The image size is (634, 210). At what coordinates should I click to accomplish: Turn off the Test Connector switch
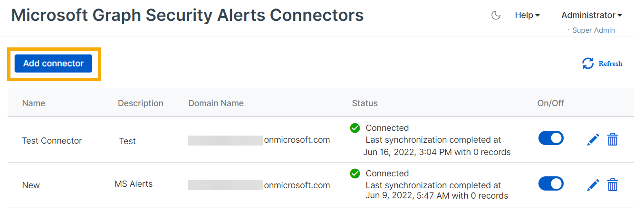tap(551, 138)
